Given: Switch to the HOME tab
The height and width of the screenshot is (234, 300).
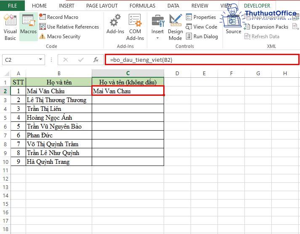Looking at the screenshot, I should click(x=39, y=6).
